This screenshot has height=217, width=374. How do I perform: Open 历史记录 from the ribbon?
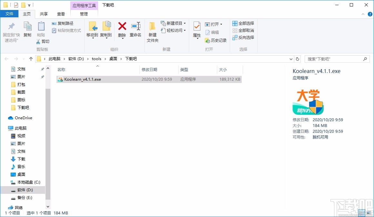point(216,41)
